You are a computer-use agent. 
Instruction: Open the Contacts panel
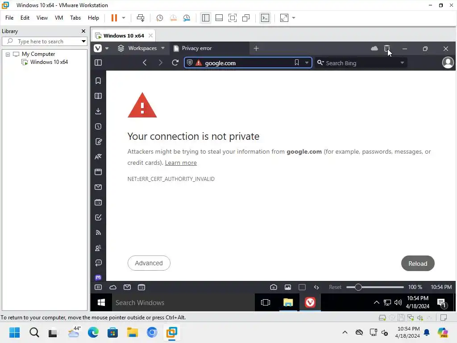coord(98,248)
